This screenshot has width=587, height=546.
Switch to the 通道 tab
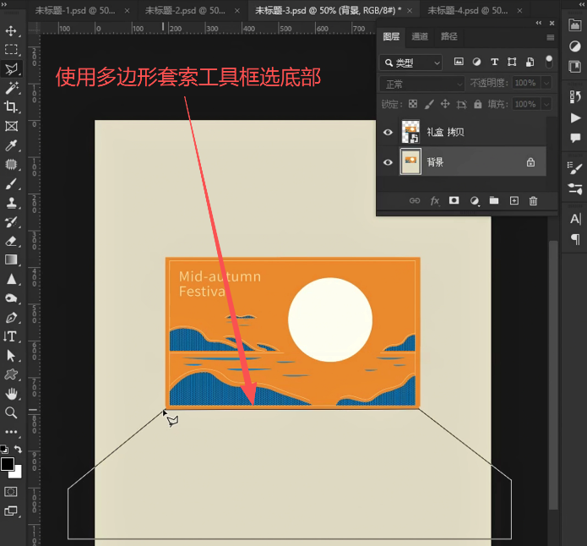[x=420, y=36]
